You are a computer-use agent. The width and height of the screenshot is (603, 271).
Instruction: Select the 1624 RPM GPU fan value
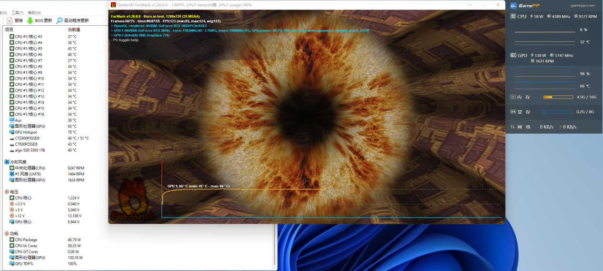pyautogui.click(x=76, y=180)
